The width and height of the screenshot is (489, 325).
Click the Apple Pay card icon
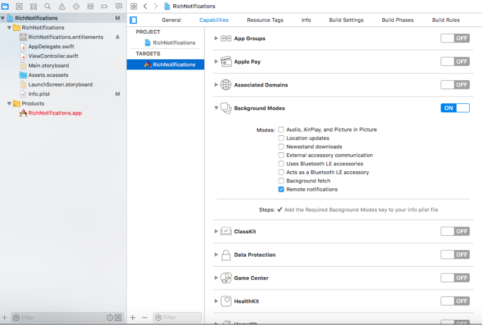[x=226, y=62]
